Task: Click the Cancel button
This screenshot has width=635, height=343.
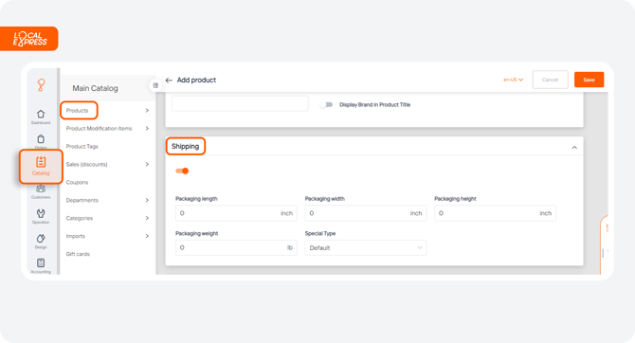Action: point(550,80)
